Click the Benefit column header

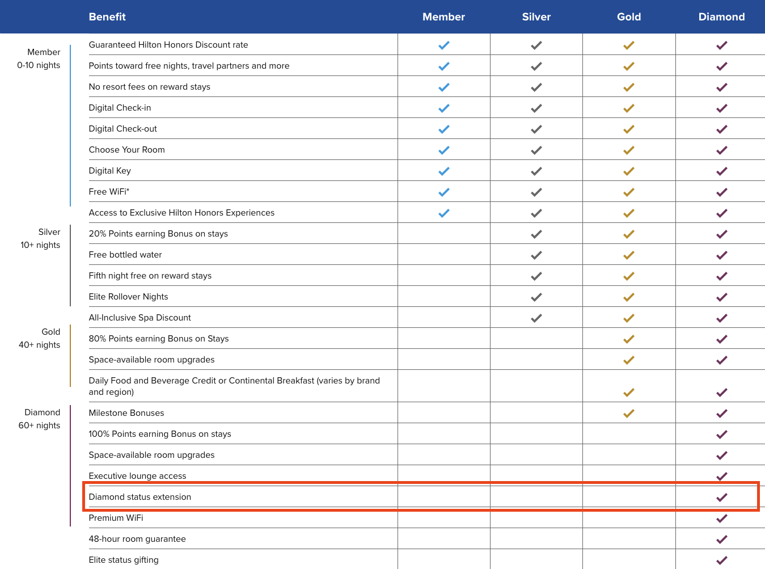coord(107,17)
